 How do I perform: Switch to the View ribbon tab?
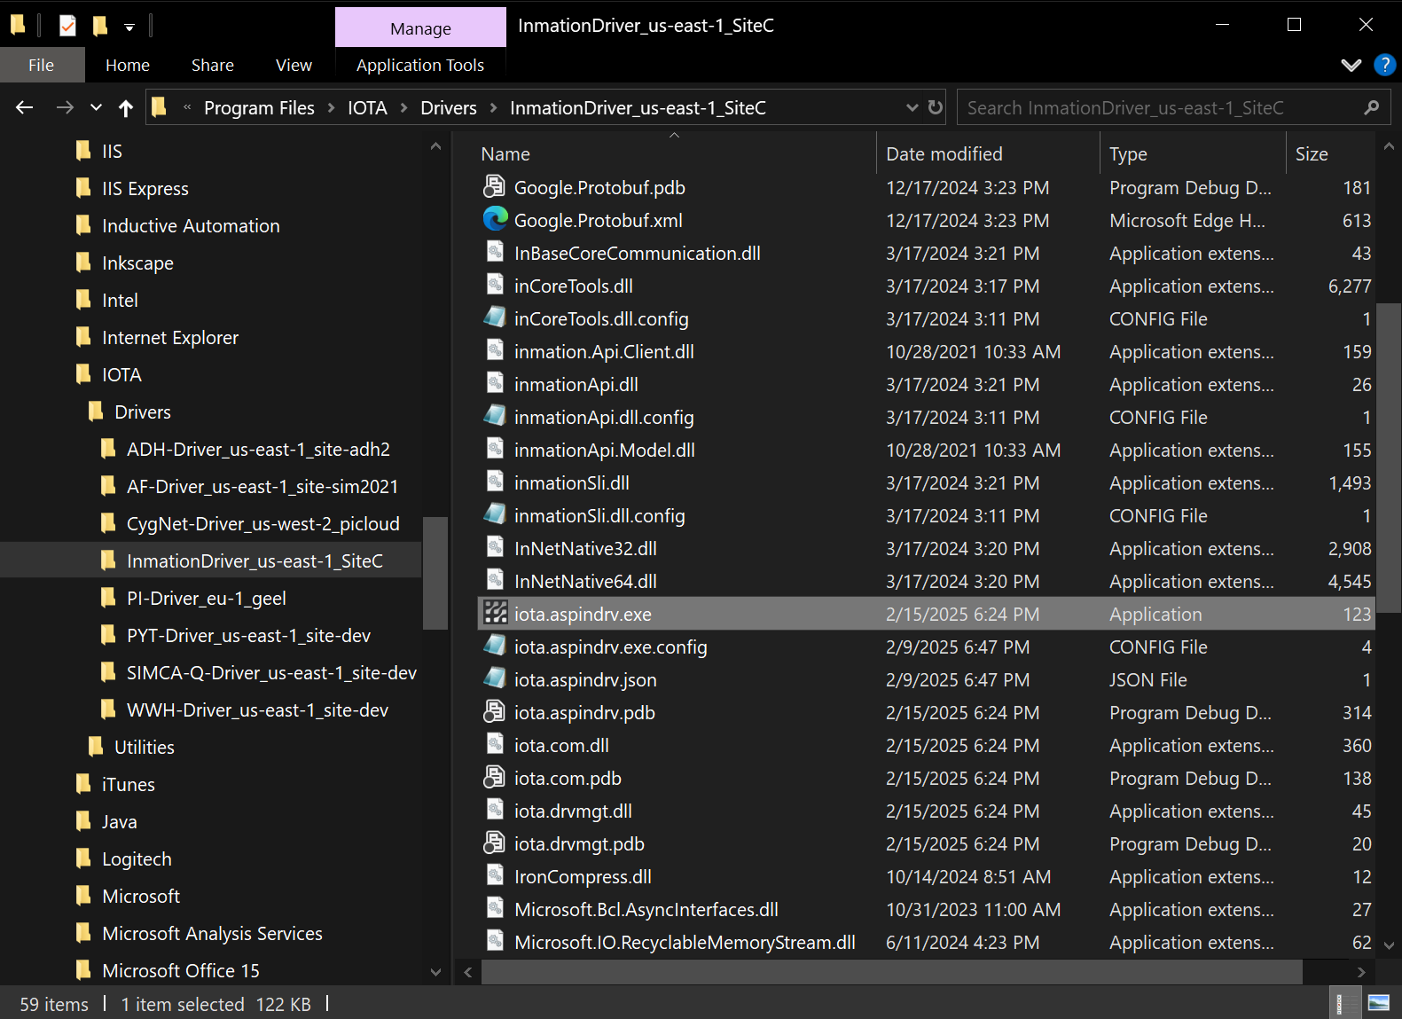(294, 65)
